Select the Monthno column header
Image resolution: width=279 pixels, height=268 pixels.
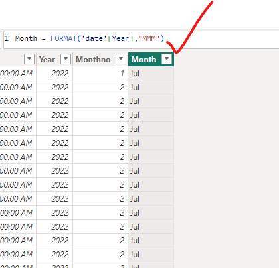tap(100, 59)
